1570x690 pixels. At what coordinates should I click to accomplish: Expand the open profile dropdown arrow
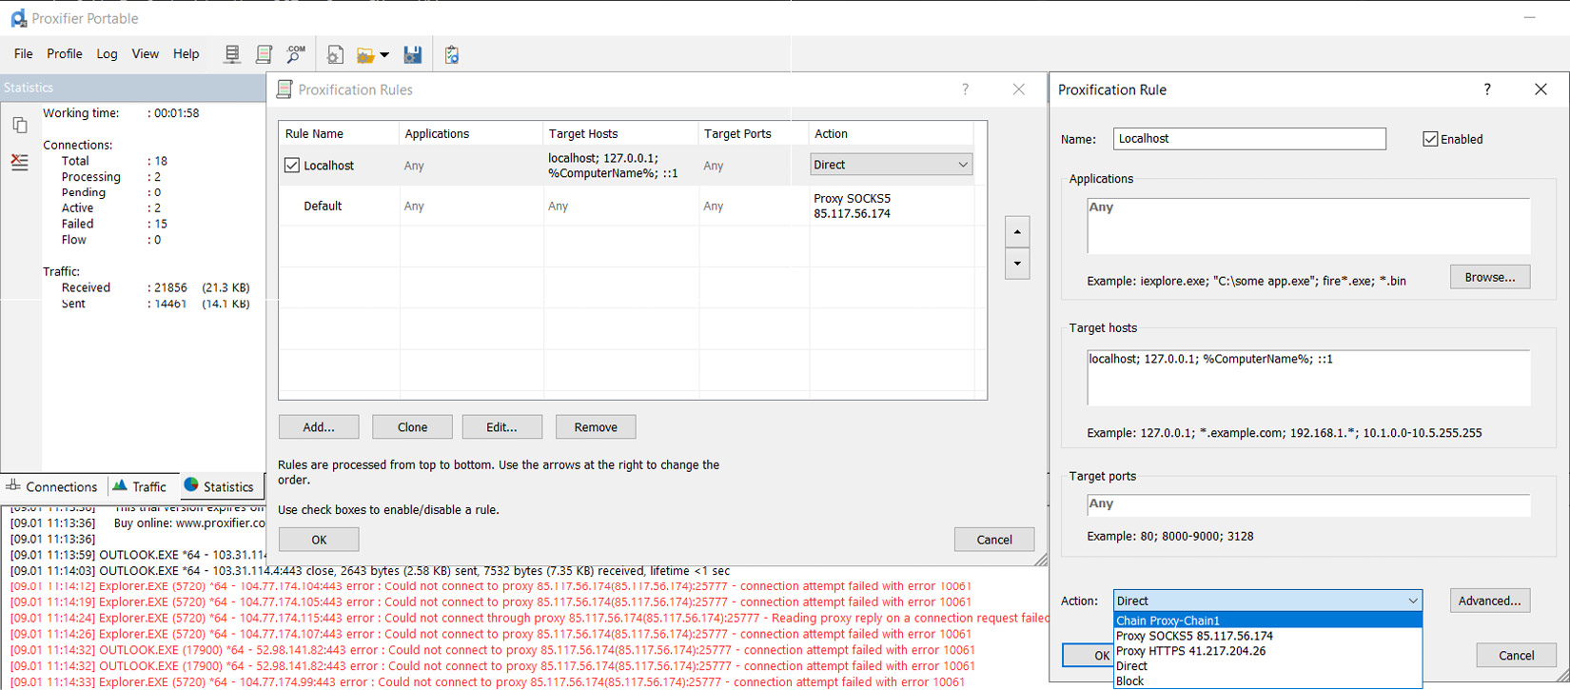[x=384, y=55]
